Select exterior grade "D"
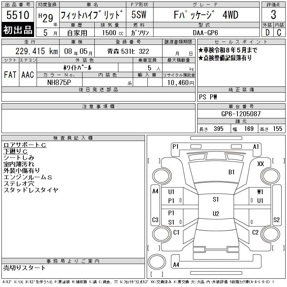 (267, 33)
